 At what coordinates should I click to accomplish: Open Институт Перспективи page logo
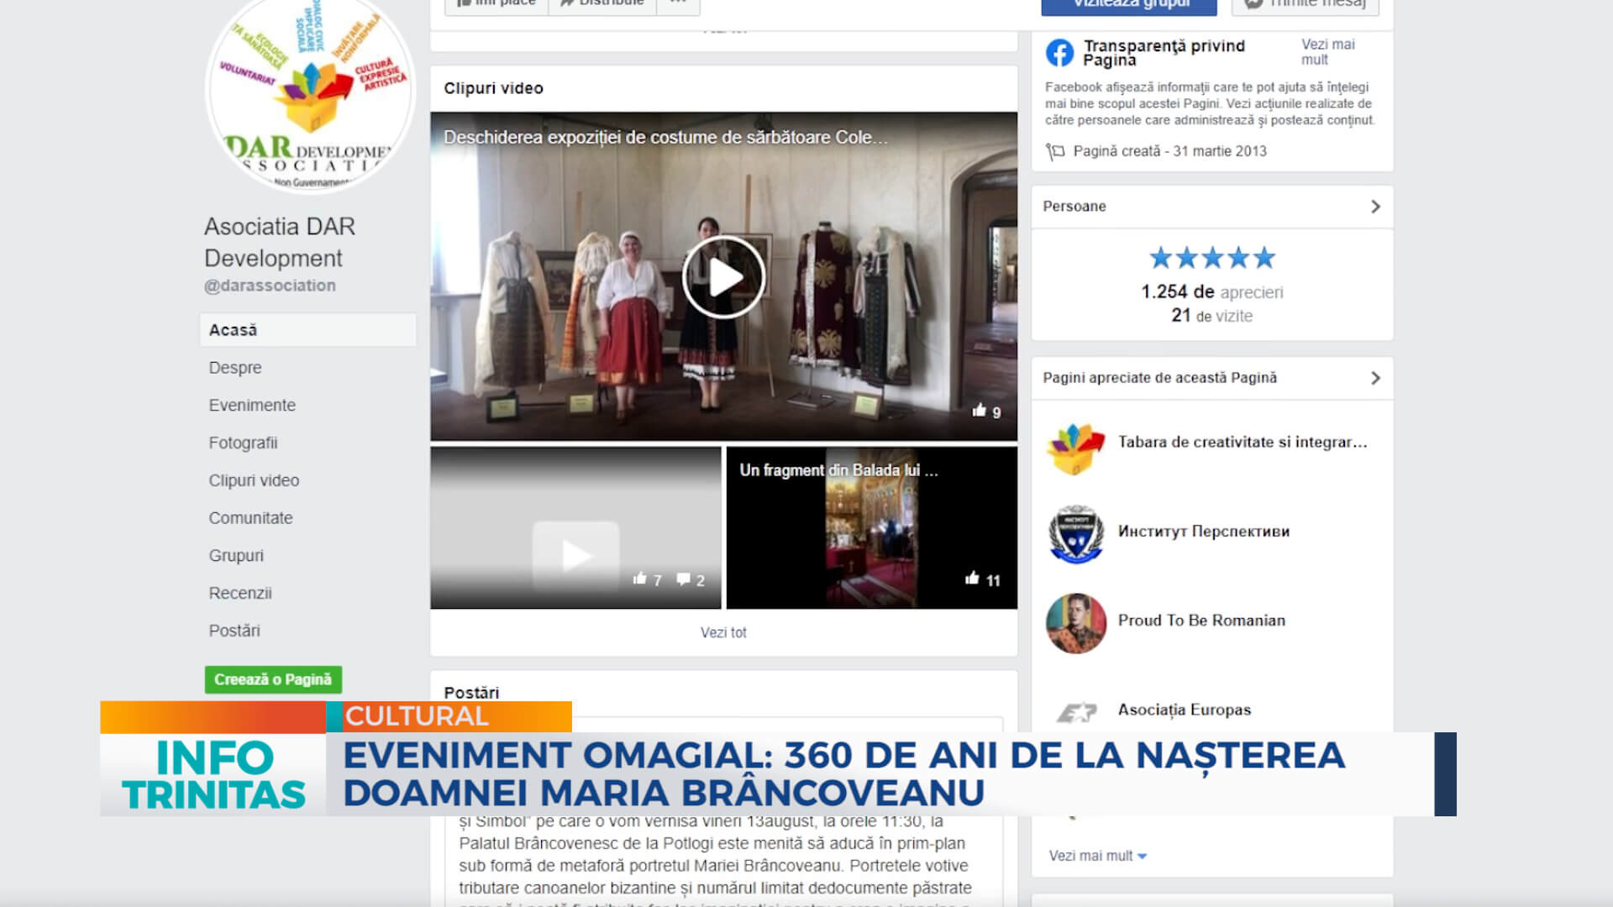coord(1076,534)
